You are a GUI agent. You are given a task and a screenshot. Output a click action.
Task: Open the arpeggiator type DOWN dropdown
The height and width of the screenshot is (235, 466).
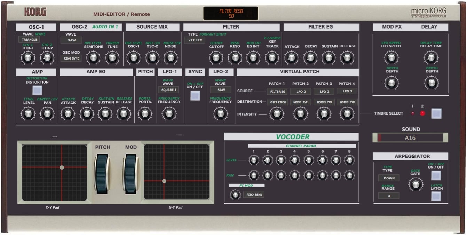[x=389, y=178]
